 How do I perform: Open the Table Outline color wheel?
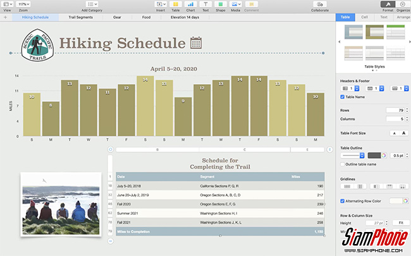384,155
